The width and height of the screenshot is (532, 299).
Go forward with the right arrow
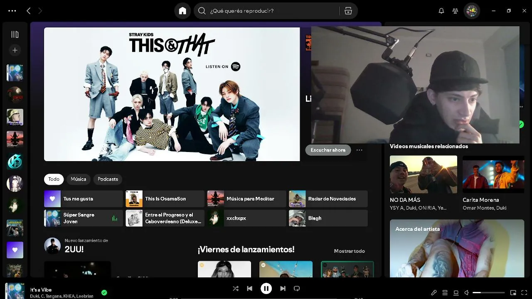(x=40, y=11)
